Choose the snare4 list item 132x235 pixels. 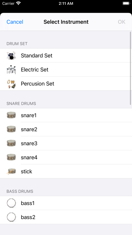[66, 157]
